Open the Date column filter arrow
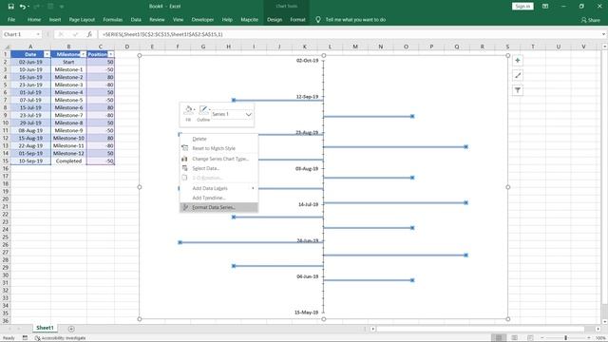This screenshot has height=342, width=608. [47, 54]
